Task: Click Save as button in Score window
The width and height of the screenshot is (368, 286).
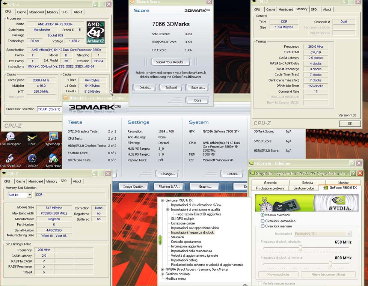Action: click(198, 88)
